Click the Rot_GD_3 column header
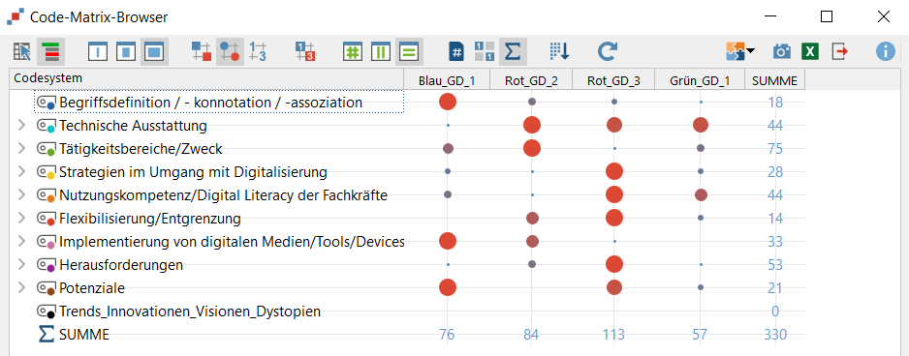This screenshot has height=356, width=909. (x=612, y=78)
